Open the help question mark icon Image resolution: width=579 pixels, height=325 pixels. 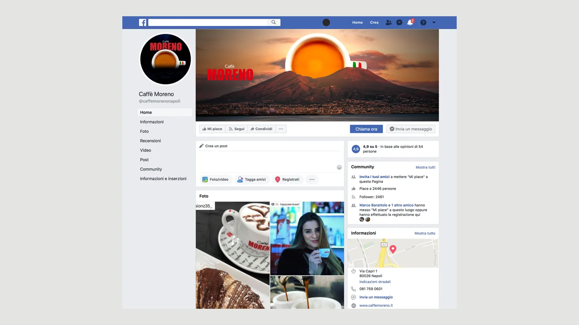pyautogui.click(x=423, y=22)
